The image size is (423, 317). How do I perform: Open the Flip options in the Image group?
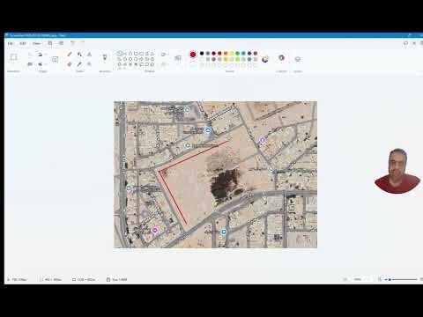pyautogui.click(x=41, y=64)
